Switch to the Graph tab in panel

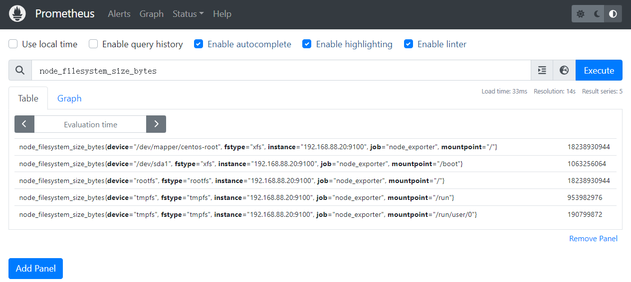click(69, 98)
